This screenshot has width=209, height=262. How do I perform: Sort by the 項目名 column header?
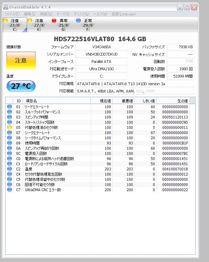click(x=56, y=101)
